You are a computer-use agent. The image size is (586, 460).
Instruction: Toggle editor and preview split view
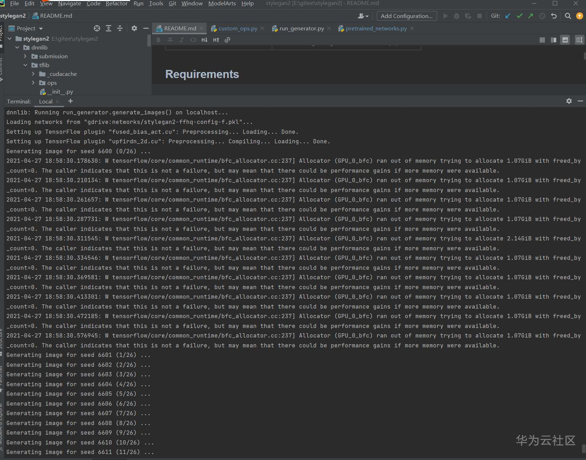click(x=554, y=40)
